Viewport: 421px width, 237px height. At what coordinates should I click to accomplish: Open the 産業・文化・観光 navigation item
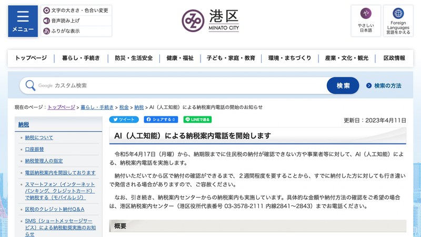(347, 58)
